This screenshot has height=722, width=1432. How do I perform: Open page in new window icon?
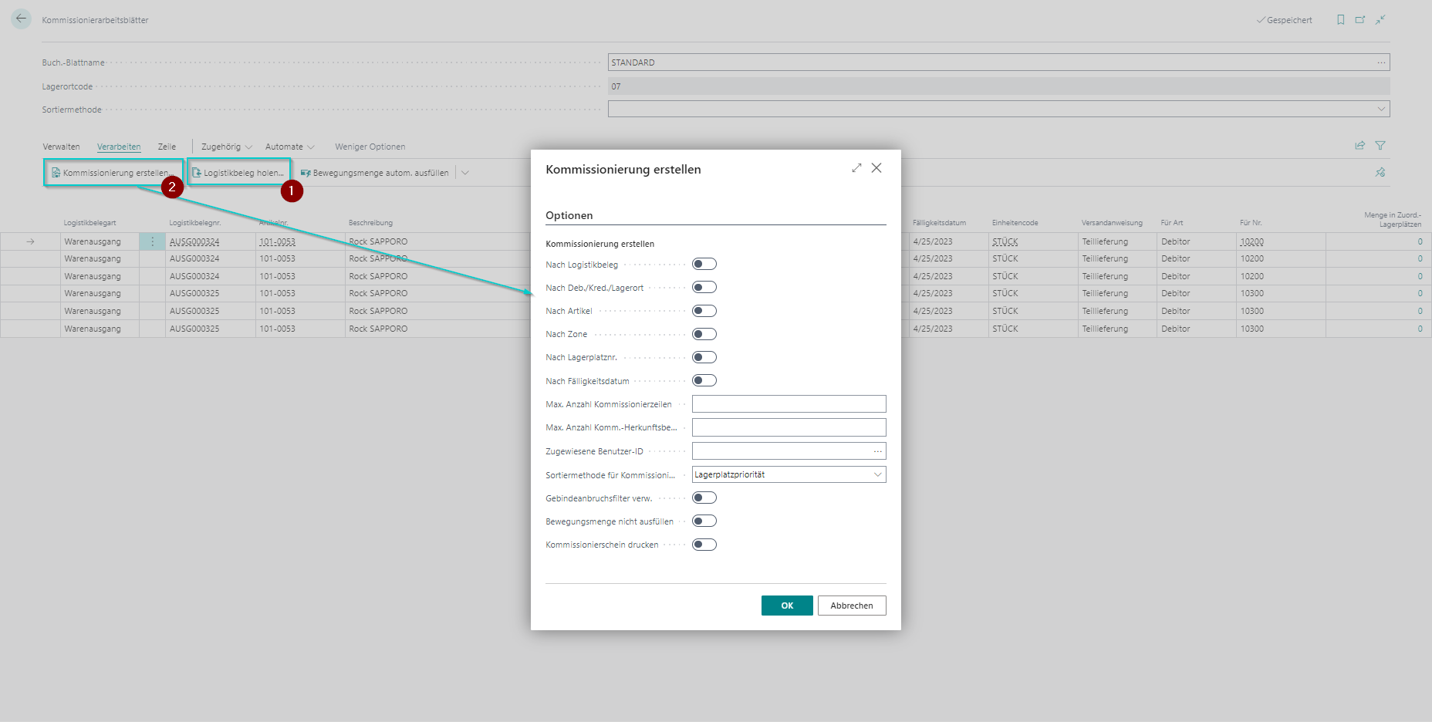point(1360,20)
